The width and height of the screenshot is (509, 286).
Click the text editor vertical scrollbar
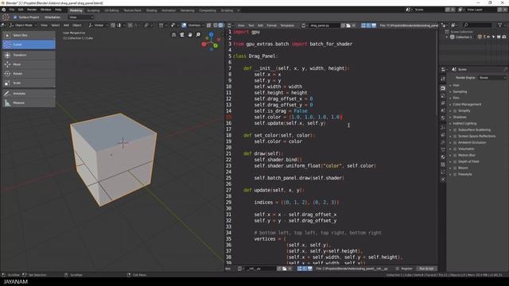pyautogui.click(x=437, y=73)
